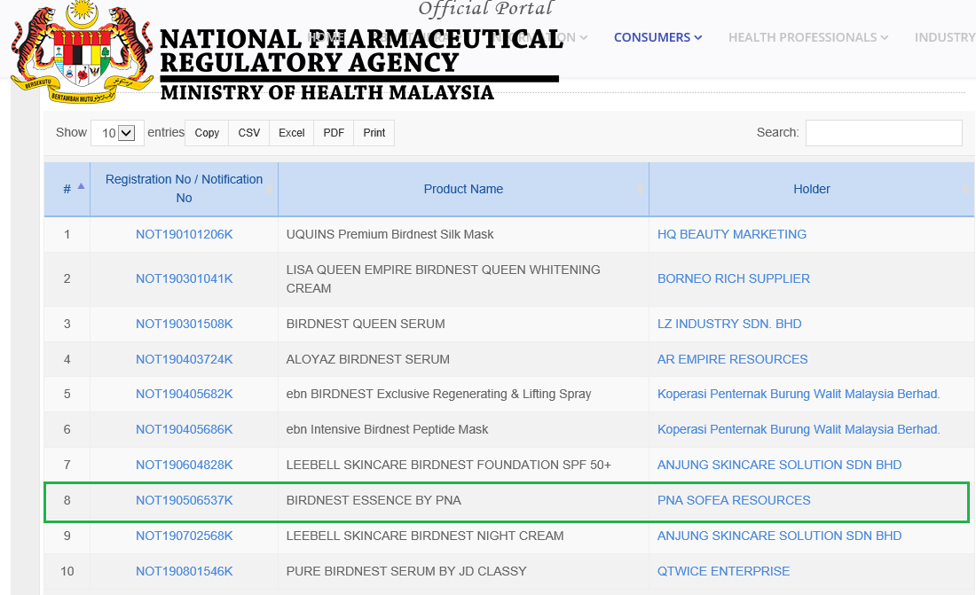This screenshot has height=595, width=976.
Task: Print the table with the Print button
Action: click(x=374, y=133)
